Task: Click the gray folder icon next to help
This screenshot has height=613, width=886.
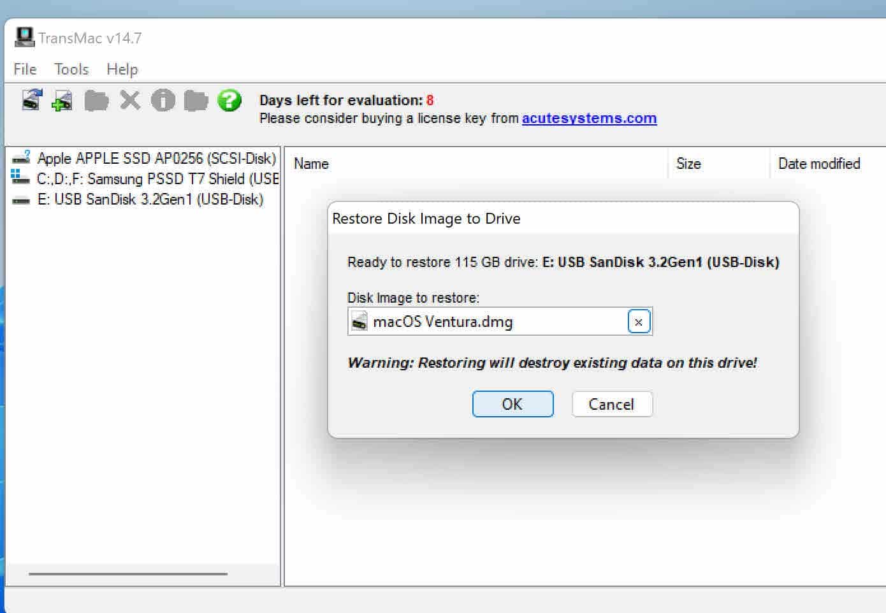Action: pyautogui.click(x=196, y=101)
